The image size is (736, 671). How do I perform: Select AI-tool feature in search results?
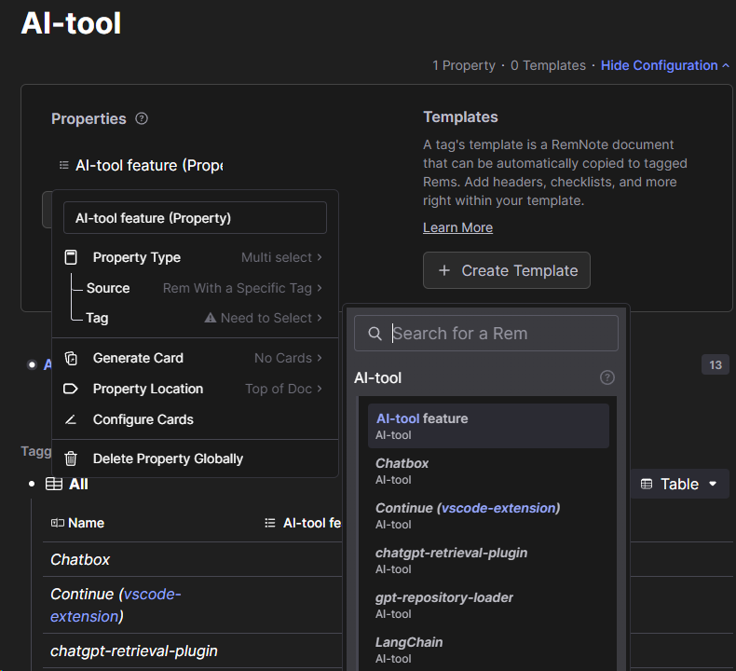pyautogui.click(x=488, y=426)
